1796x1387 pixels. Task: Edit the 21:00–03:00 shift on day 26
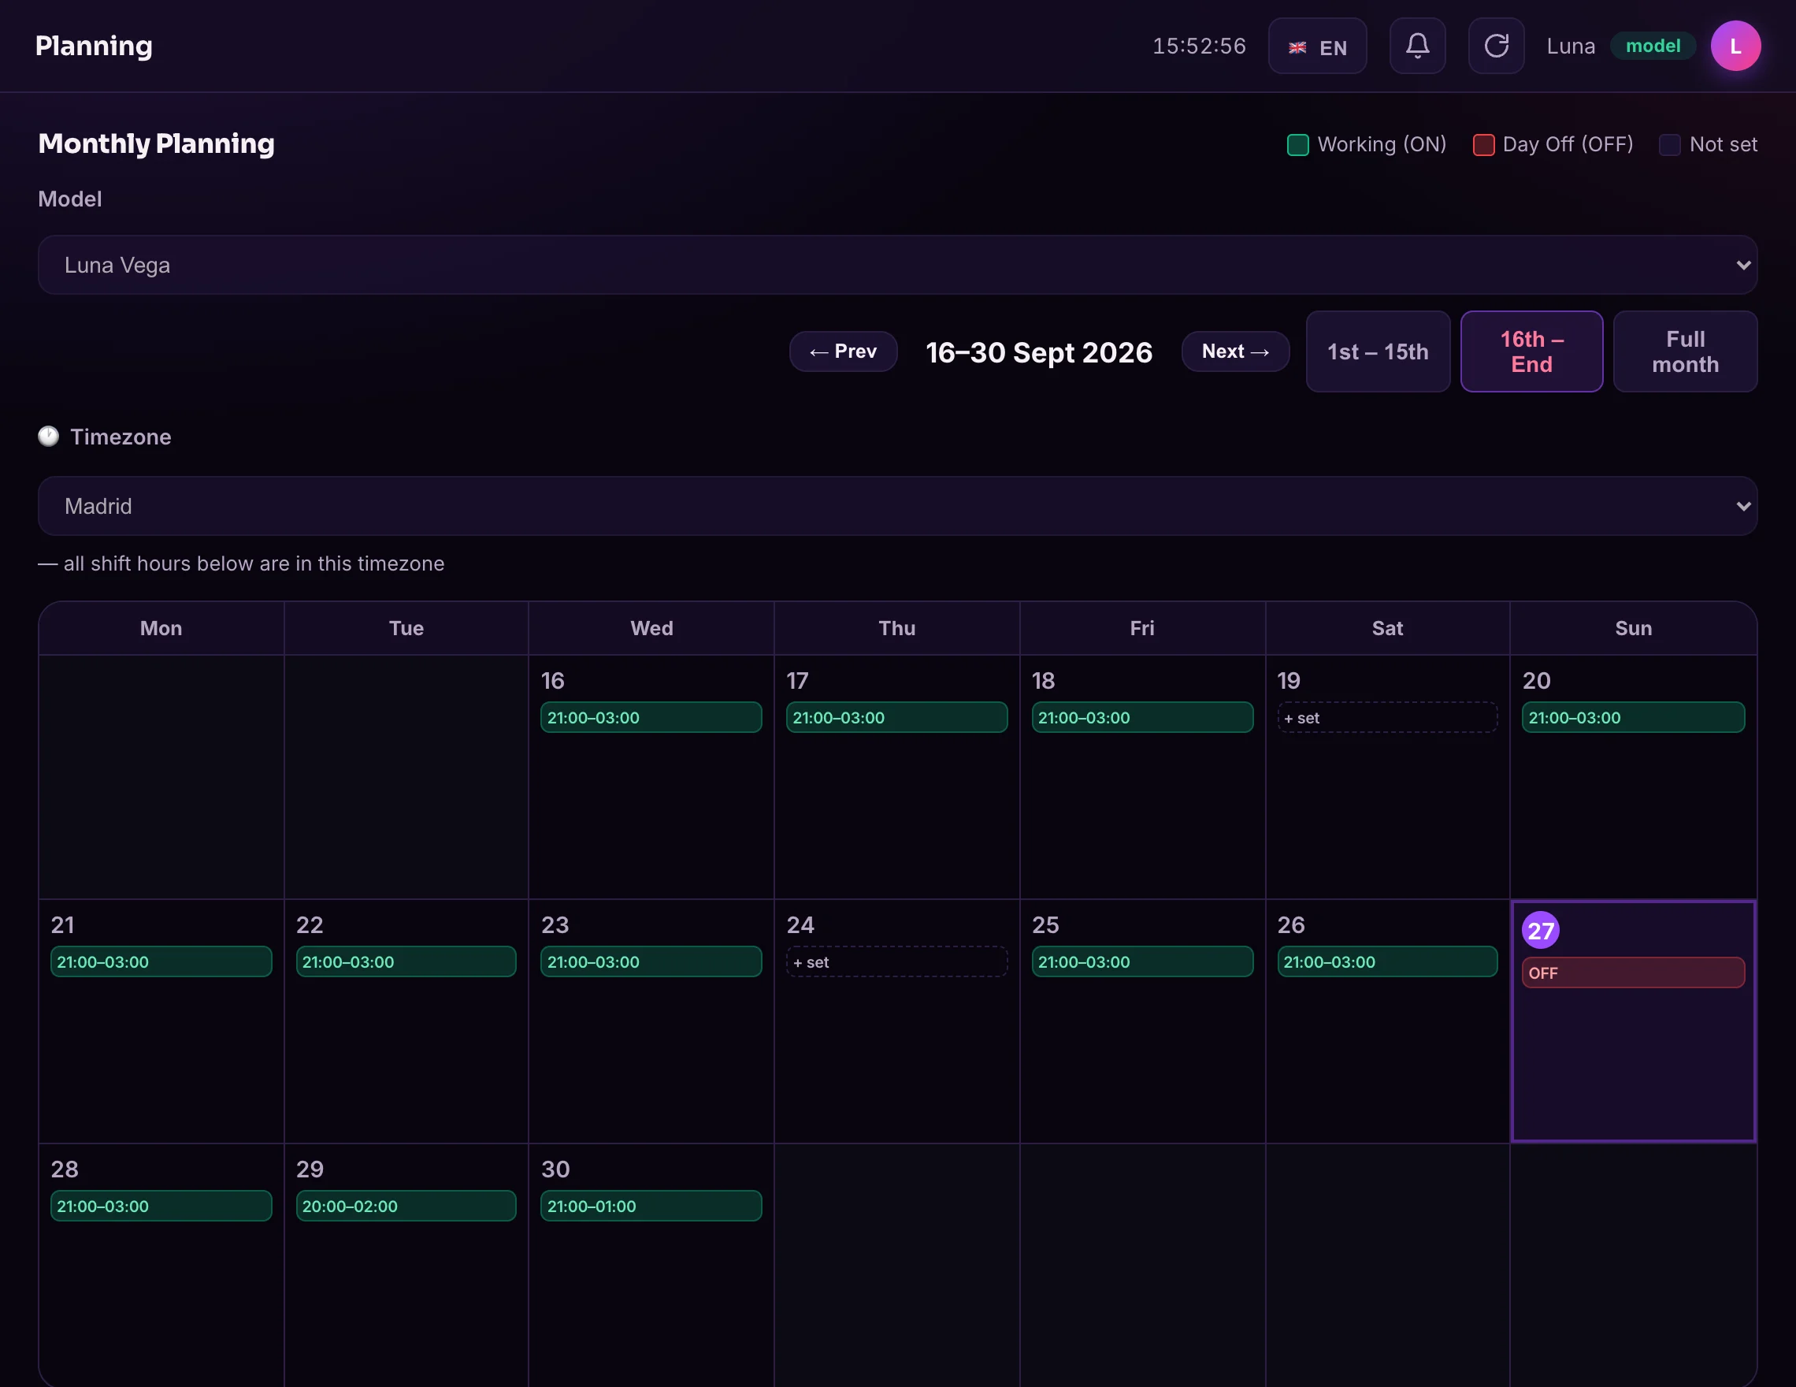[1387, 961]
